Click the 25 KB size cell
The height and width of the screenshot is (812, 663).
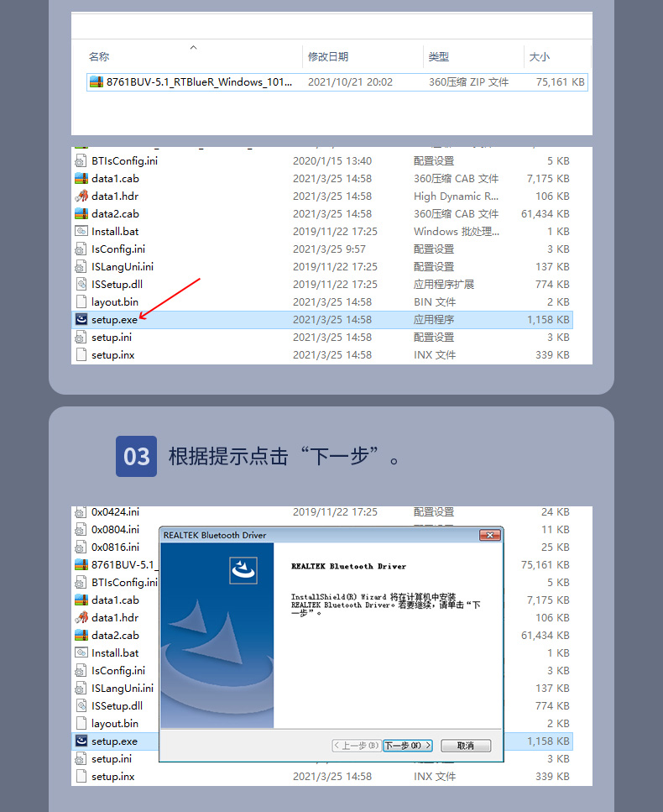[x=556, y=547]
